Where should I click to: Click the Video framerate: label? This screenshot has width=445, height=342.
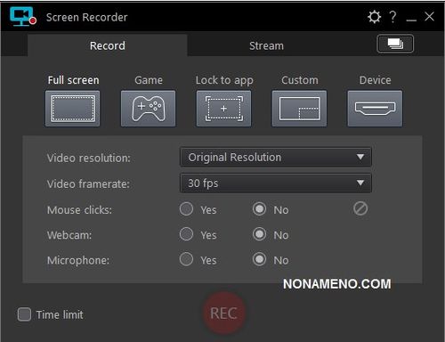coord(88,184)
